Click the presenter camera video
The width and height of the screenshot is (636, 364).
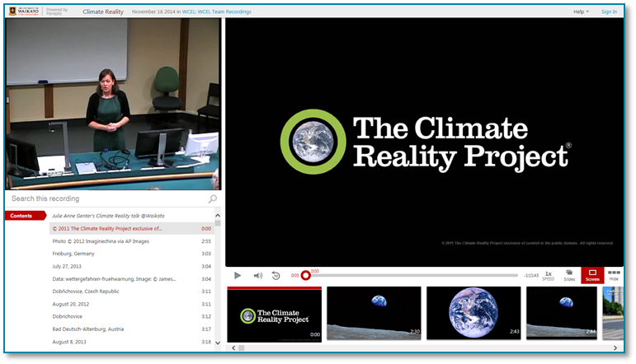pyautogui.click(x=113, y=104)
